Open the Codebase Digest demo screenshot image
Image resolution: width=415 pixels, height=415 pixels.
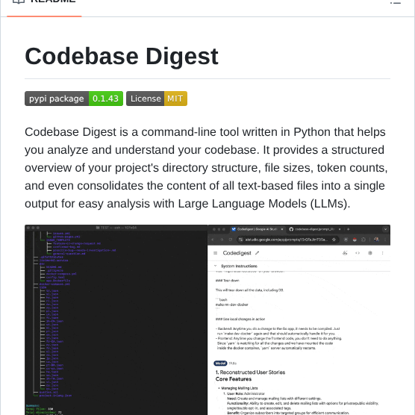pos(207,319)
